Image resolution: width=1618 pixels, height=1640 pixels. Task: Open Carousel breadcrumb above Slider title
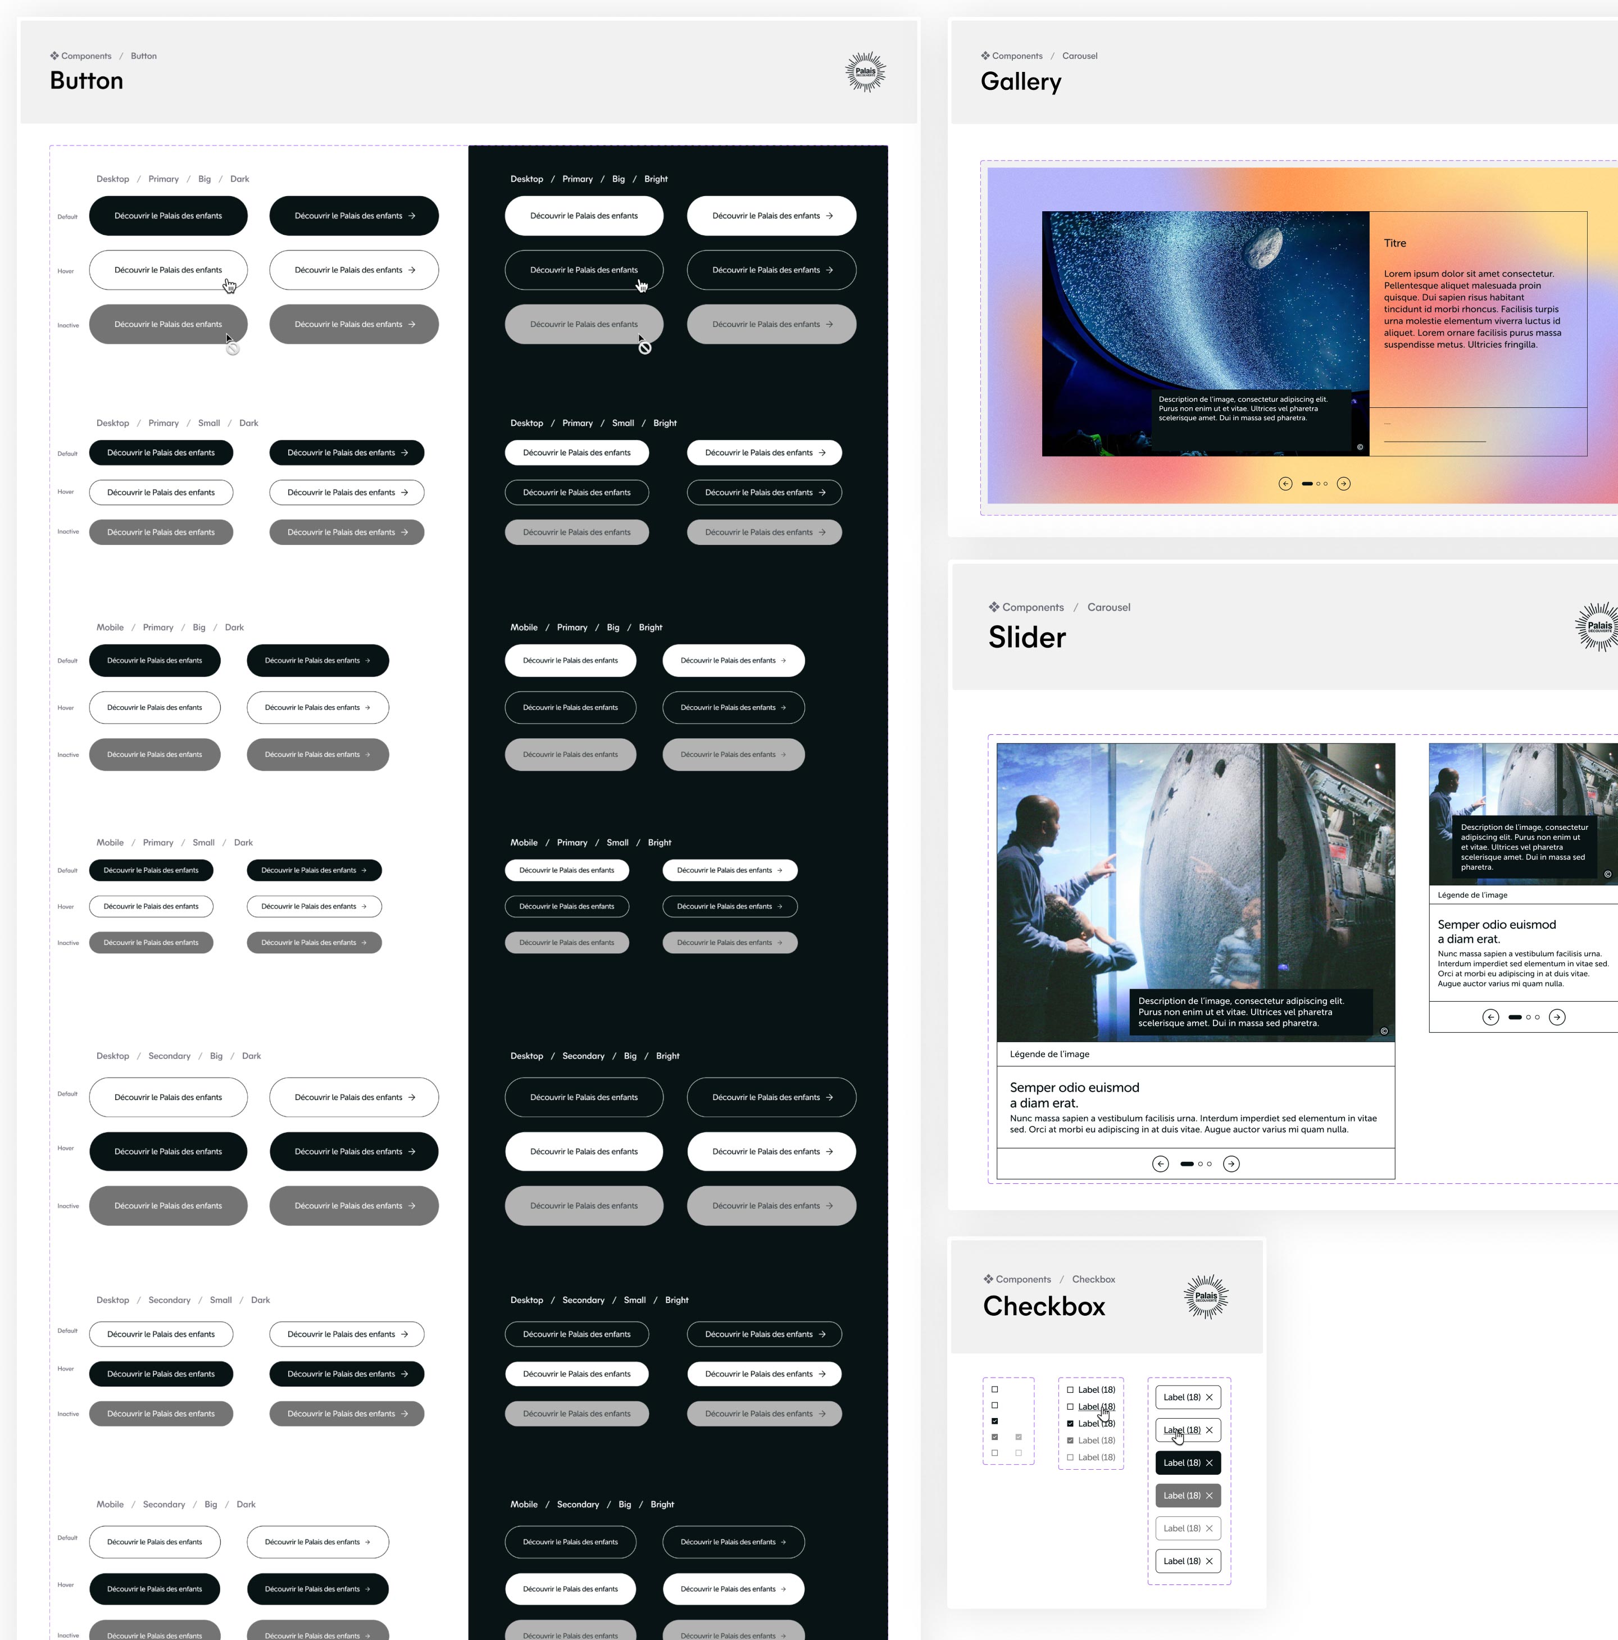(1108, 607)
